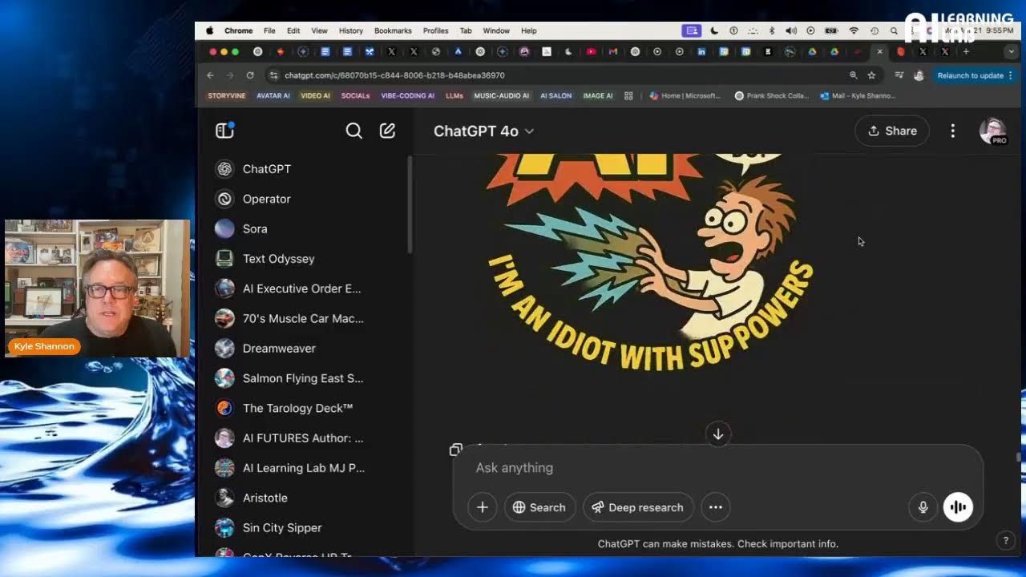Open more tools ellipsis in composer
The height and width of the screenshot is (577, 1026).
pos(716,507)
